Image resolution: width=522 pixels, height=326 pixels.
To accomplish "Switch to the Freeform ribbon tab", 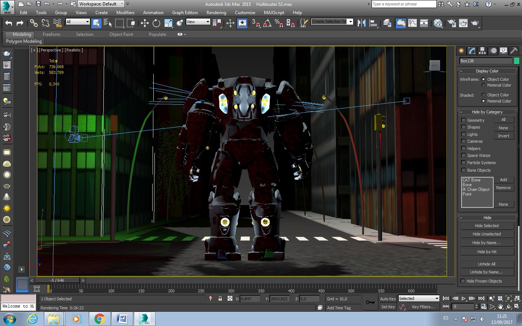I will point(51,34).
